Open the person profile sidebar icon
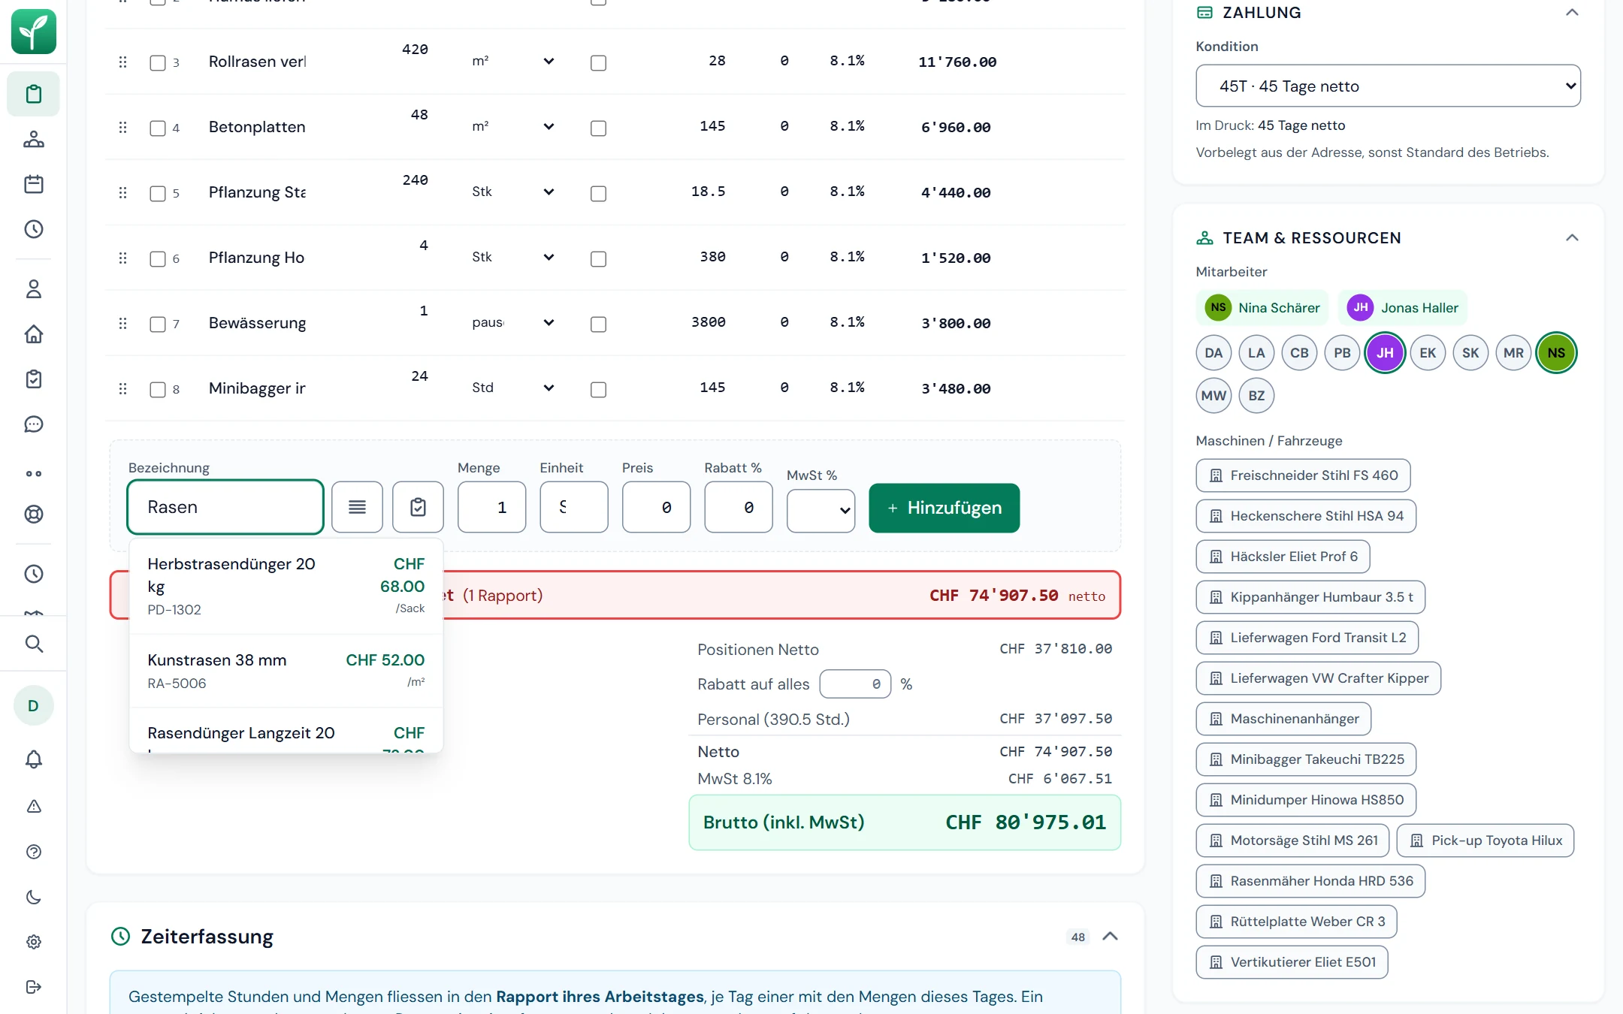 coord(34,289)
